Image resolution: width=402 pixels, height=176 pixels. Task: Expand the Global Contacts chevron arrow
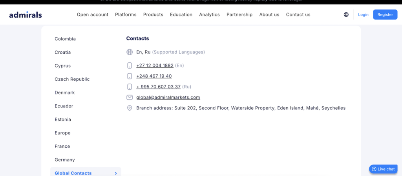point(115,173)
